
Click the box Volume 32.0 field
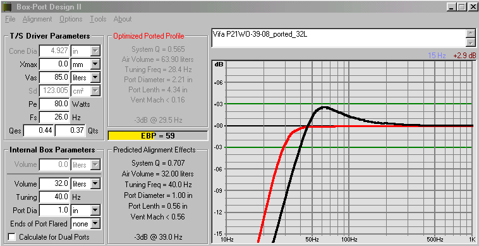tap(55, 184)
